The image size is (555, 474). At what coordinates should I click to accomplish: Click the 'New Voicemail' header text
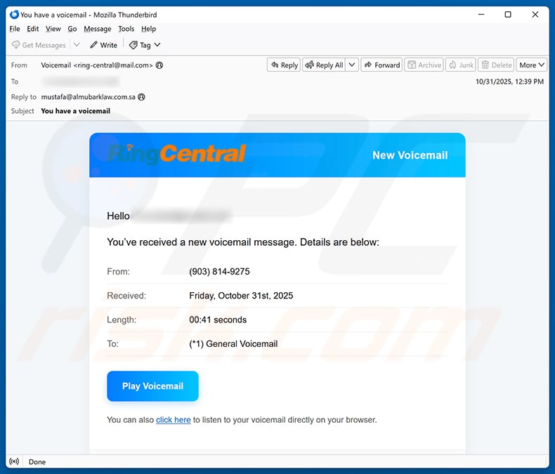(x=410, y=155)
